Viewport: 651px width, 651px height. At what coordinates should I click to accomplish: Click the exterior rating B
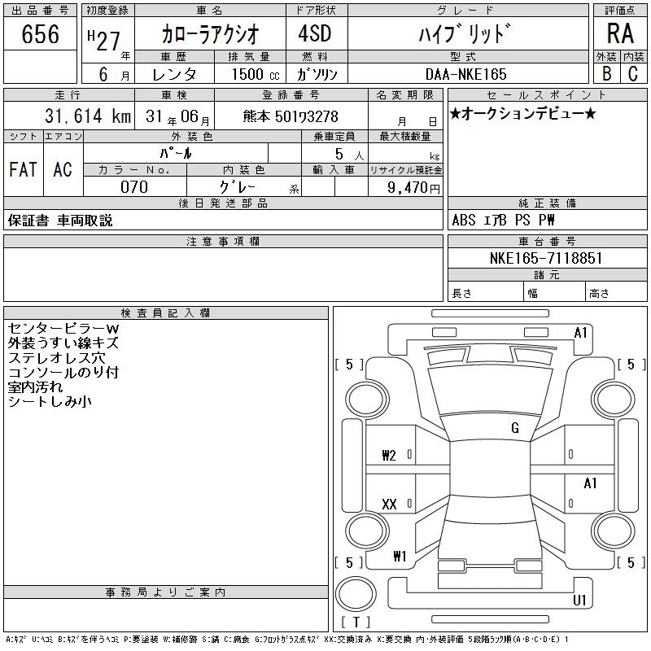[607, 73]
